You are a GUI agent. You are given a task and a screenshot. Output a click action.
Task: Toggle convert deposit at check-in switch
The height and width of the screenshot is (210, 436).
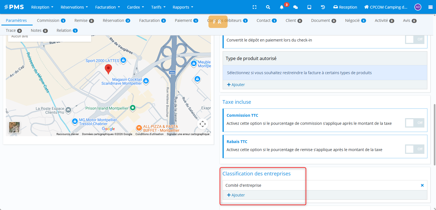414,39
